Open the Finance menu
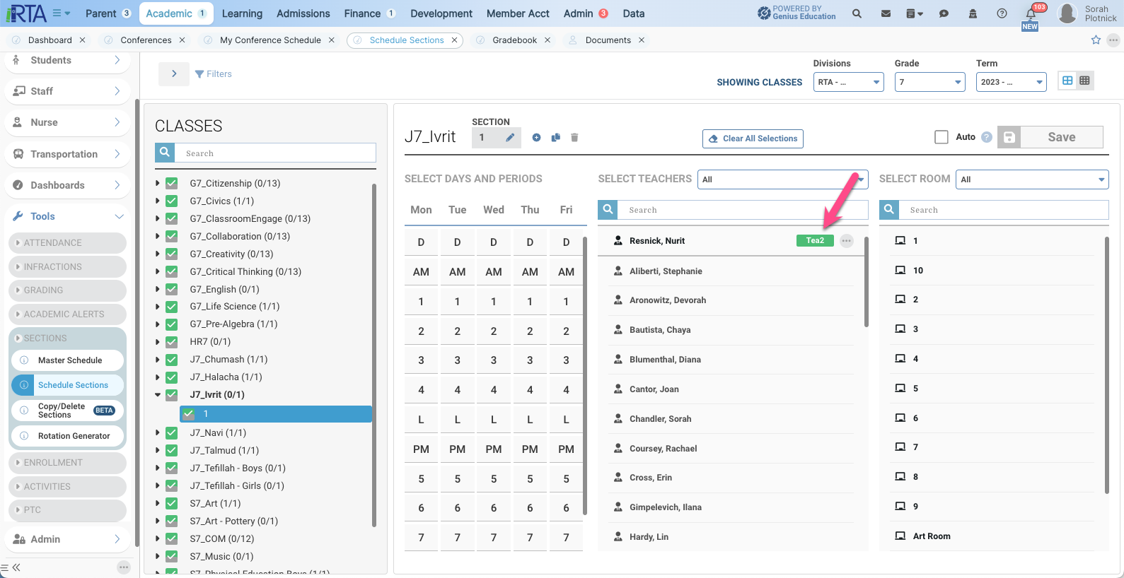This screenshot has width=1124, height=578. tap(362, 13)
